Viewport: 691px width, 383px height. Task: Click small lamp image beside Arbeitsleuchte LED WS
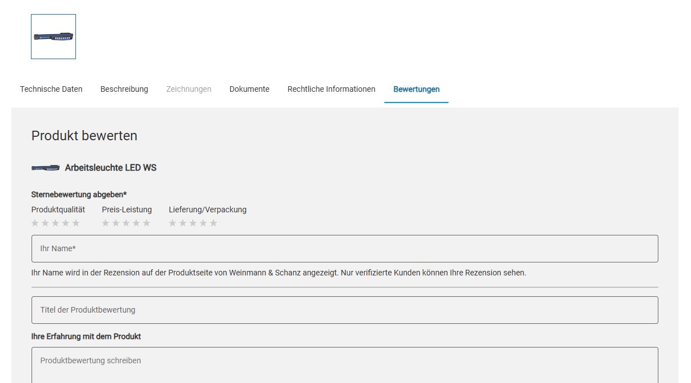(46, 168)
